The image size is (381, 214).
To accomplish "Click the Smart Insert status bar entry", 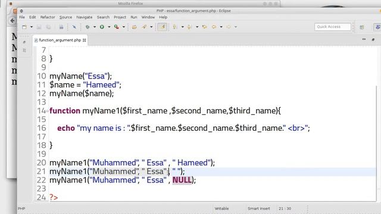I will point(259,209).
